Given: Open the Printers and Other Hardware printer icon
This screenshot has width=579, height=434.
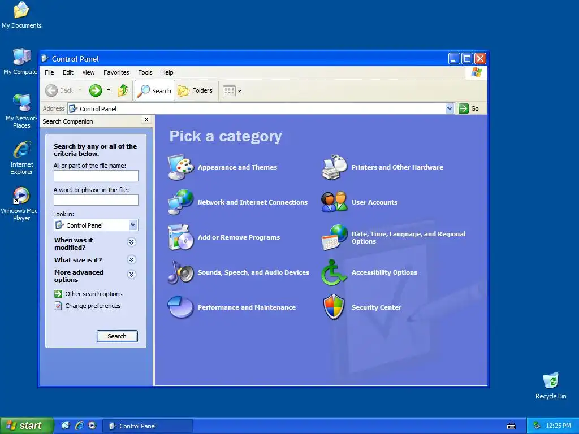Looking at the screenshot, I should point(334,167).
